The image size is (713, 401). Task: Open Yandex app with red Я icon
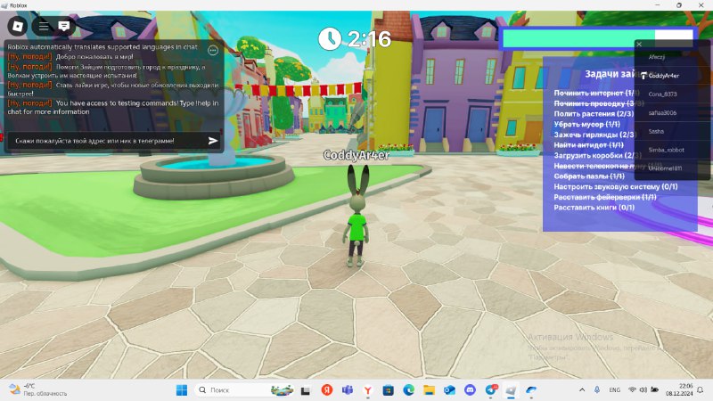tap(326, 389)
